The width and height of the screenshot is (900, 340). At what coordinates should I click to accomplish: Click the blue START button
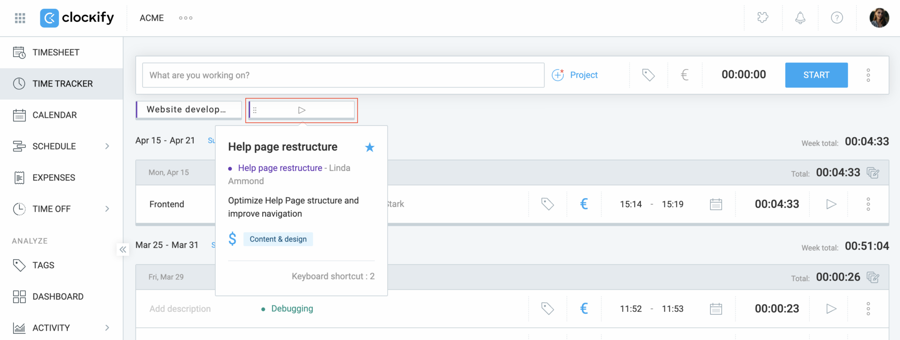coord(817,75)
